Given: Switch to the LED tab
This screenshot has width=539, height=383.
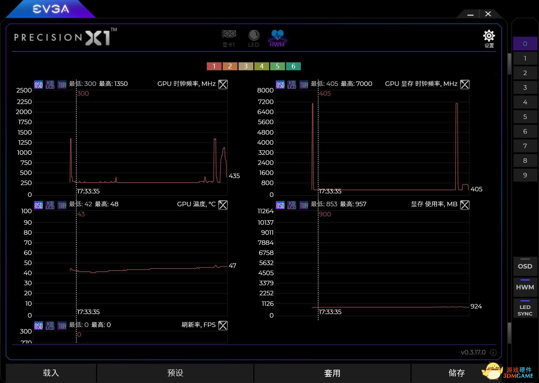Looking at the screenshot, I should point(253,38).
